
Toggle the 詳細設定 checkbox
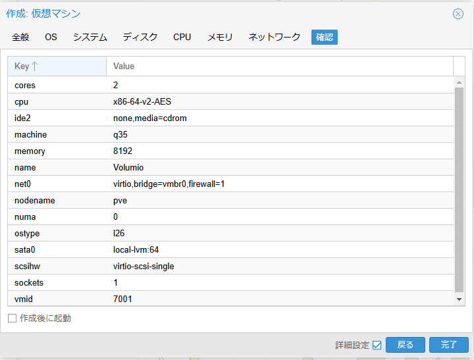coord(377,345)
